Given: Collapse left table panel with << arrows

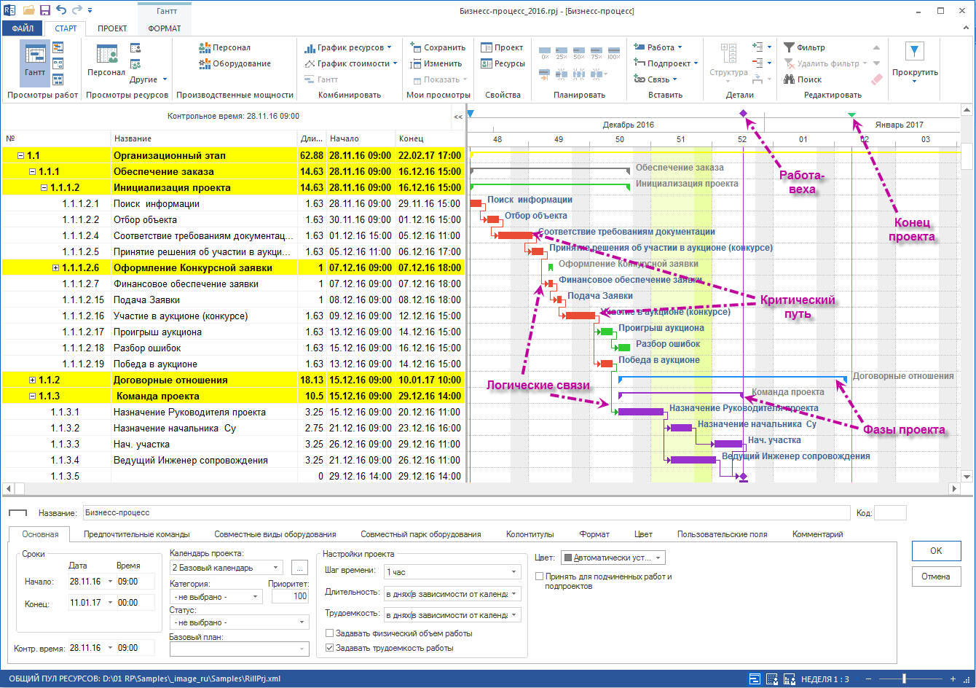Looking at the screenshot, I should coord(458,117).
